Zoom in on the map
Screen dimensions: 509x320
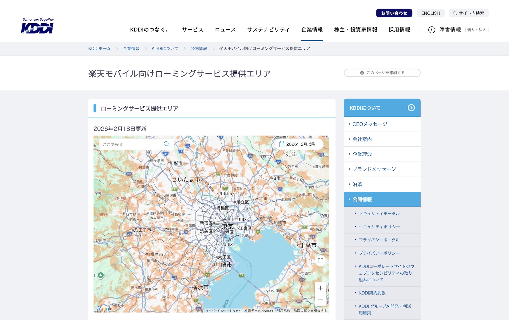321,288
